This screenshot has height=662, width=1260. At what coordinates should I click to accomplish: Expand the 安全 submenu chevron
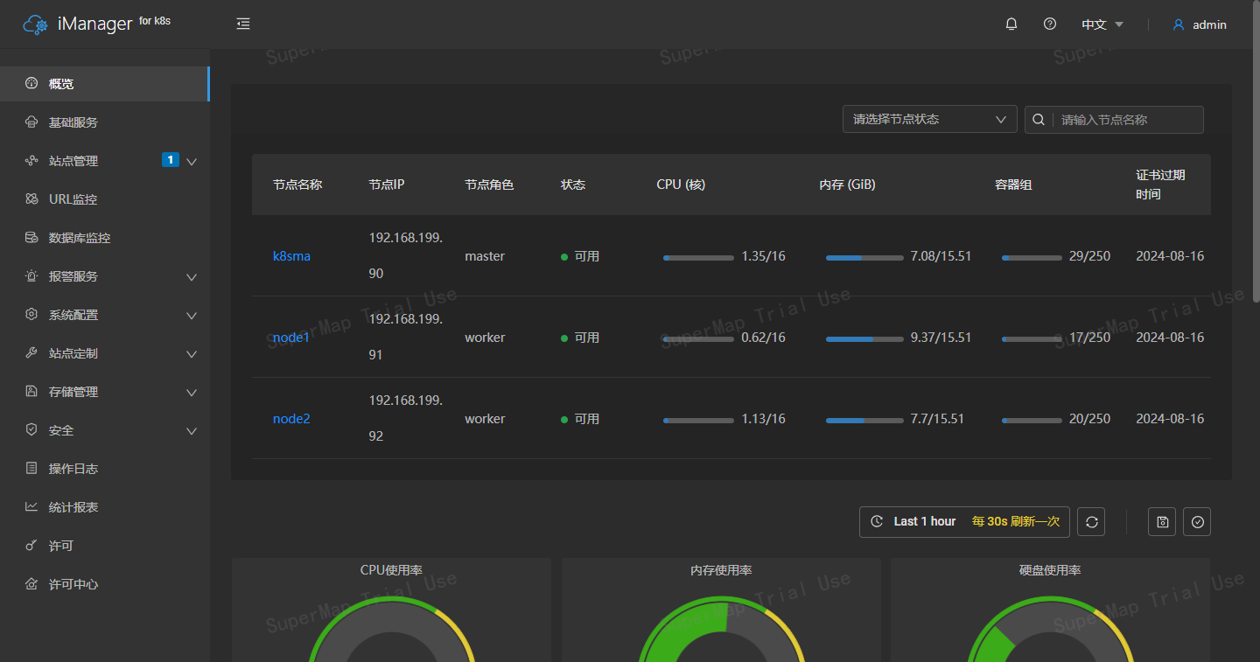pos(192,431)
